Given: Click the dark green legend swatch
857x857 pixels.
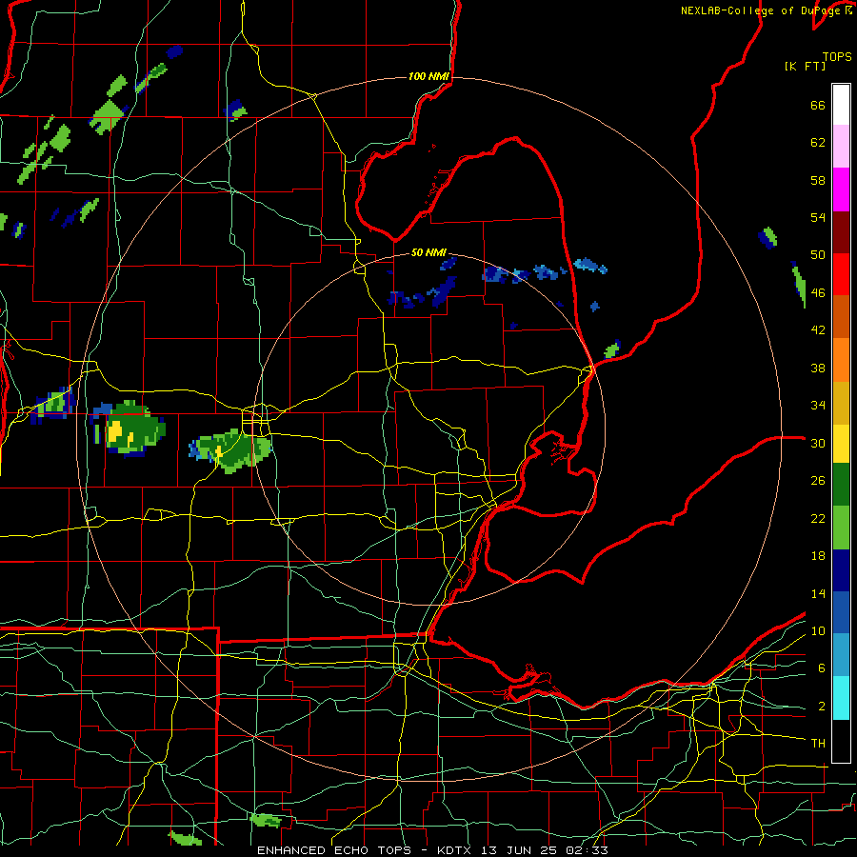Looking at the screenshot, I should point(841,485).
